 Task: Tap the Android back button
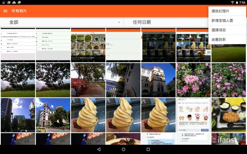99,149
